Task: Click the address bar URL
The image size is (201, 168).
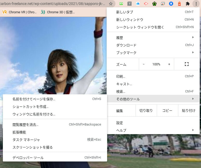Action: pos(53,4)
